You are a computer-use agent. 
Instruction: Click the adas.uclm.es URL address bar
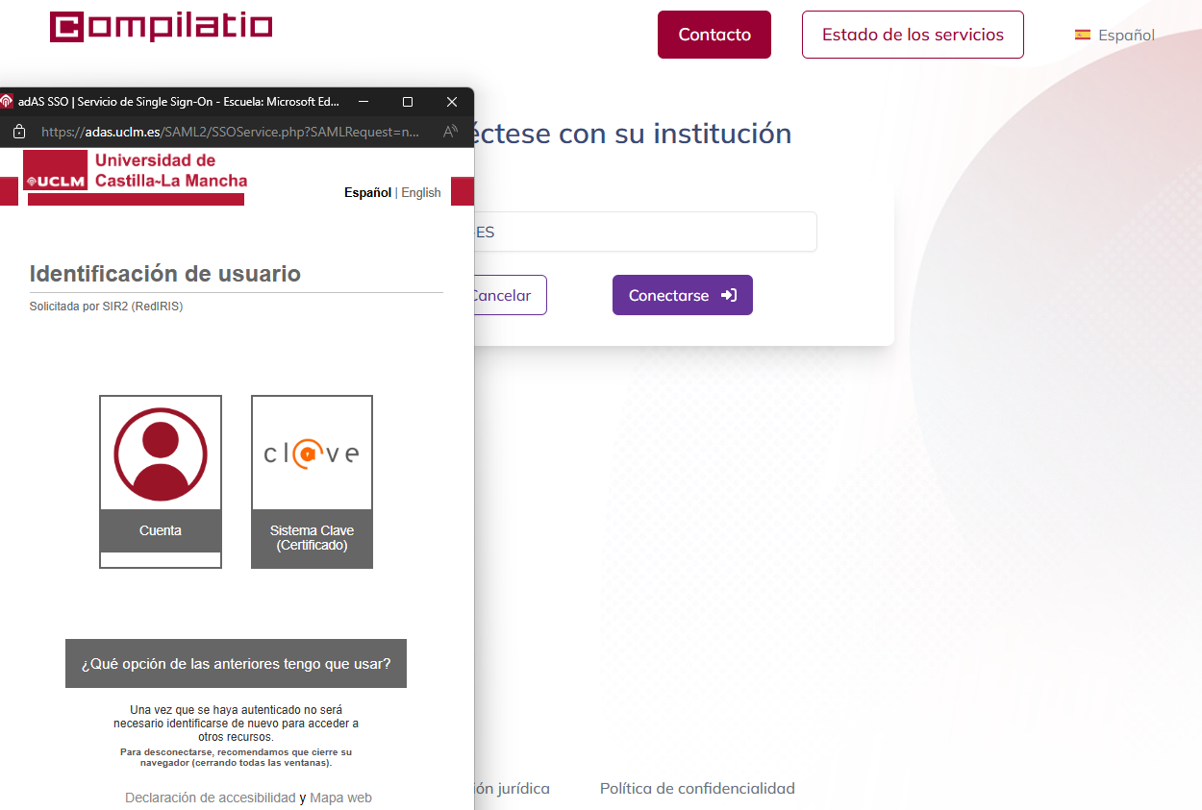pyautogui.click(x=231, y=132)
